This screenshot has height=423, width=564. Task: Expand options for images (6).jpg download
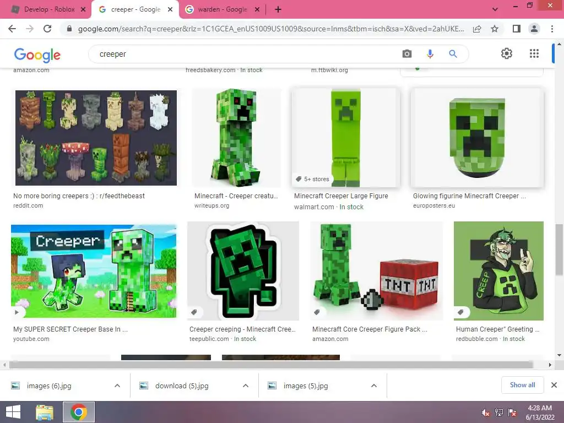(117, 386)
